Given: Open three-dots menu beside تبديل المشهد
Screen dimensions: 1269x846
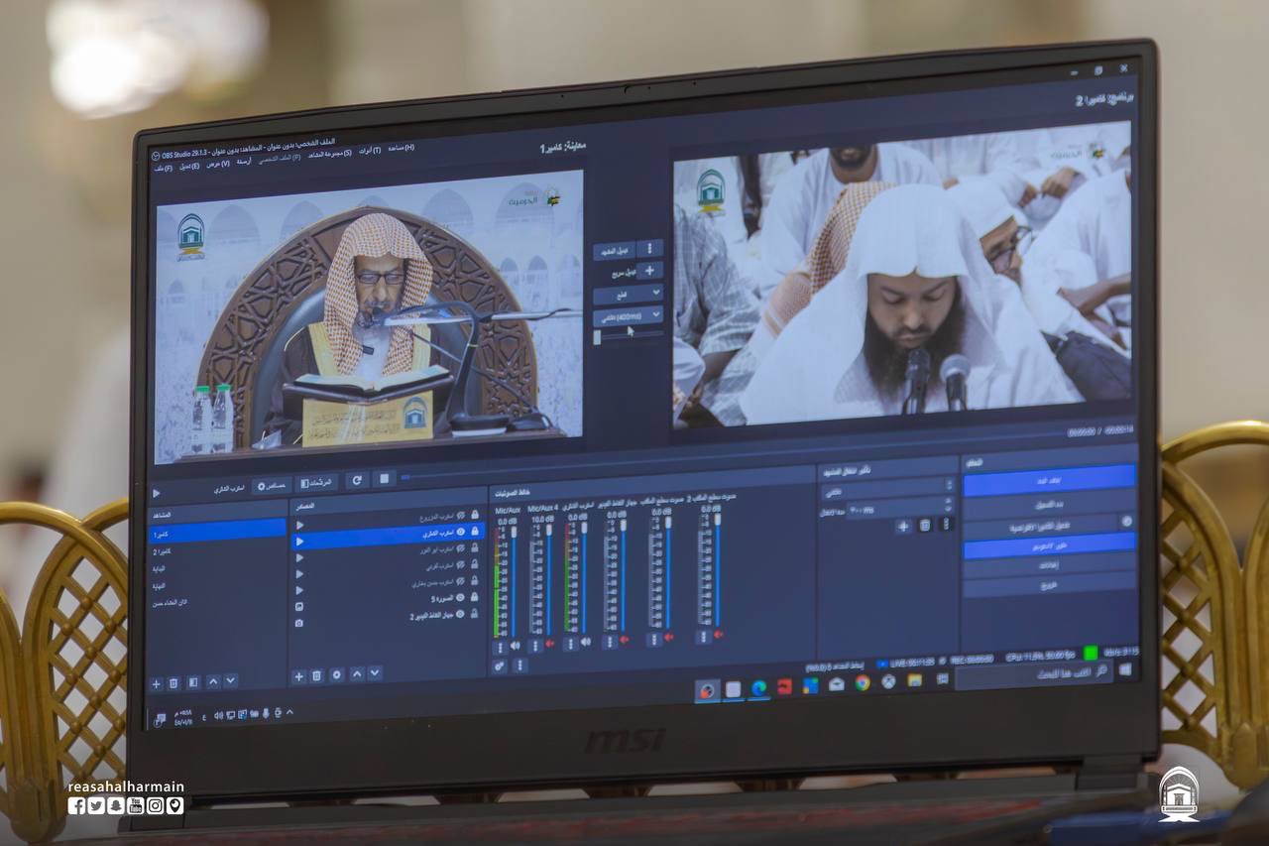Looking at the screenshot, I should pos(649,248).
